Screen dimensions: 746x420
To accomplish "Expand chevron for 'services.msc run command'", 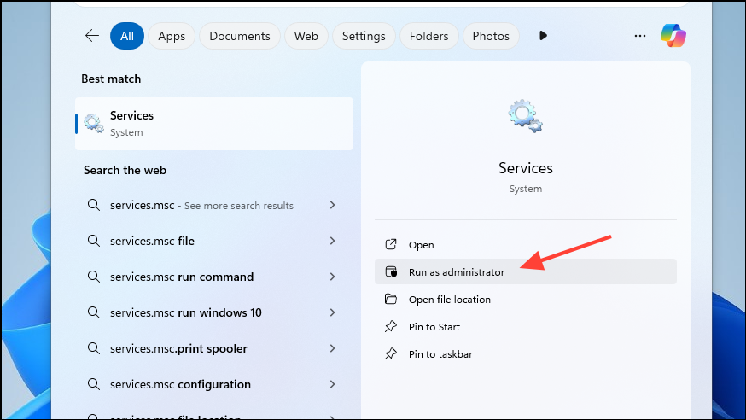I will click(333, 277).
